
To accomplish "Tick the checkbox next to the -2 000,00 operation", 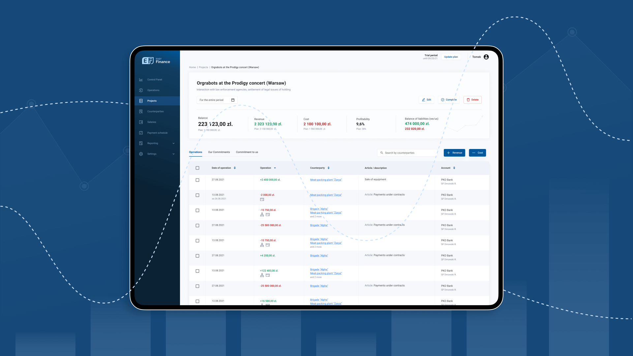I will pyautogui.click(x=197, y=195).
